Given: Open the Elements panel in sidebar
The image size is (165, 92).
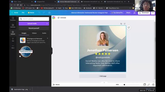Looking at the screenshot, I should pyautogui.click(x=13, y=26).
